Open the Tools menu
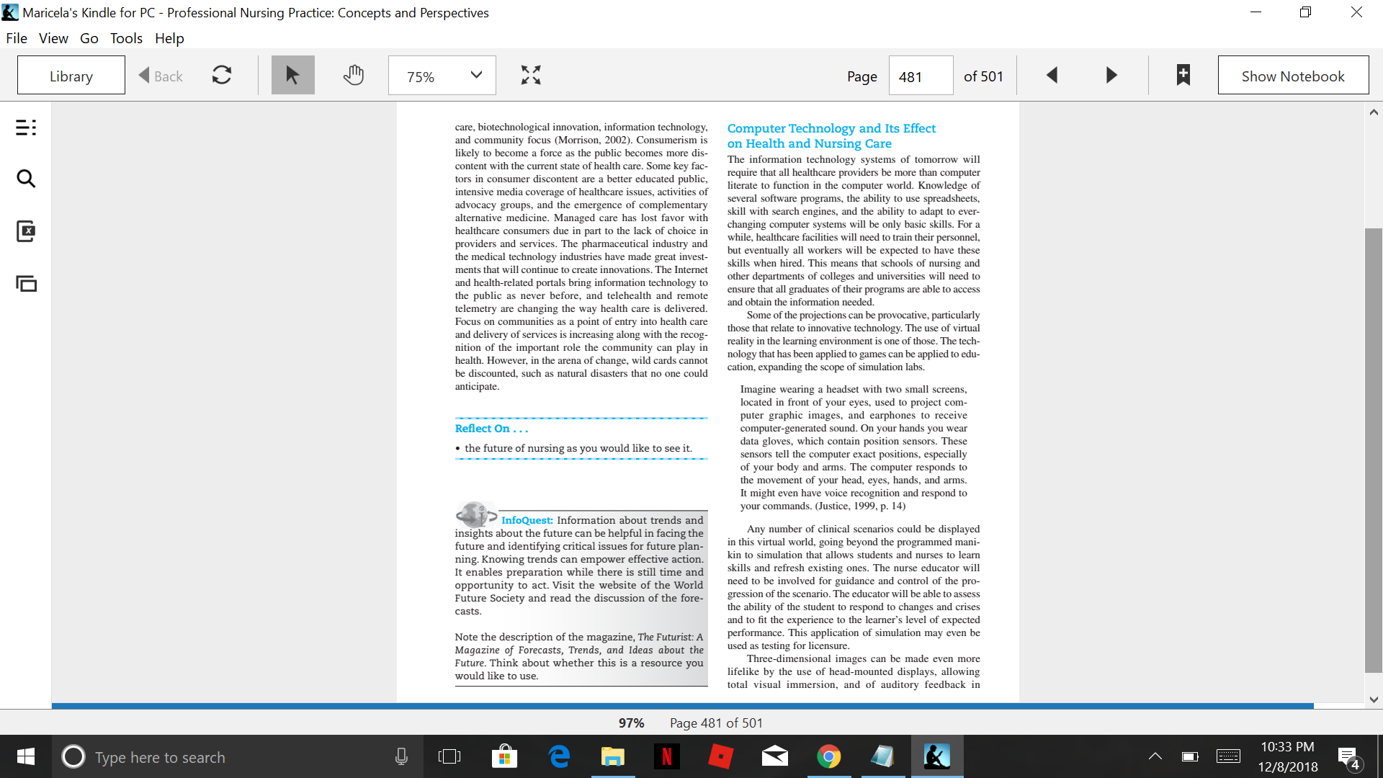Screen dimensions: 1383x778 [x=126, y=38]
